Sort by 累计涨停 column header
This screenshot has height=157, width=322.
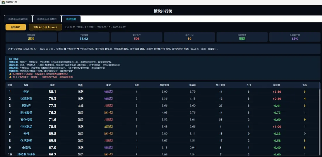(220, 85)
